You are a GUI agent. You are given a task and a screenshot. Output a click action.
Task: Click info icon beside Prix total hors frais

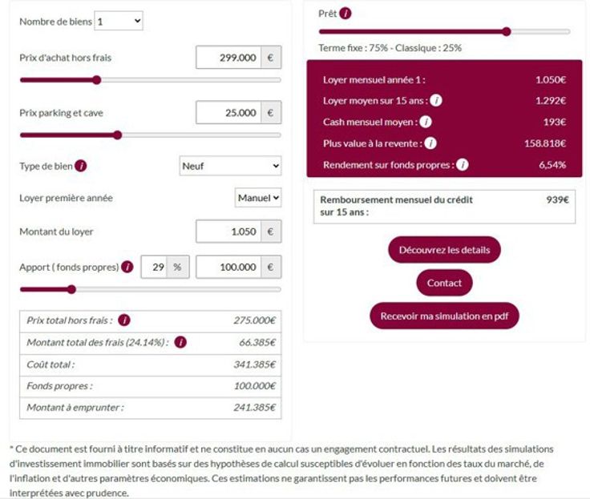tap(124, 320)
